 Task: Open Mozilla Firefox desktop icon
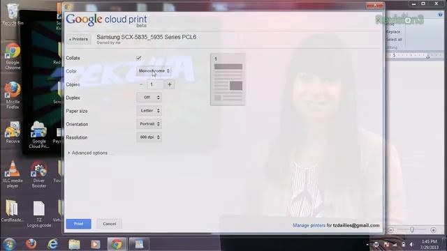coord(13,96)
